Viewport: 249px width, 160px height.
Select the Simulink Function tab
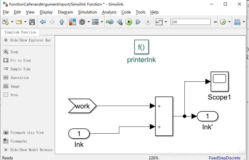(x=20, y=32)
